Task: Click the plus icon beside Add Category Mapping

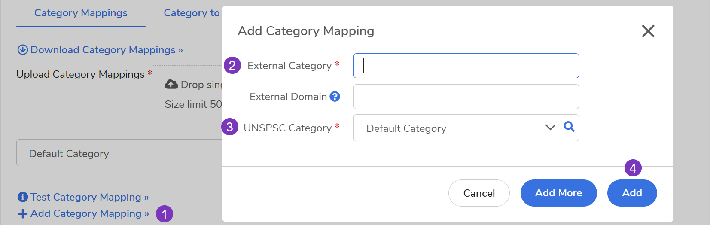Action: [x=22, y=213]
